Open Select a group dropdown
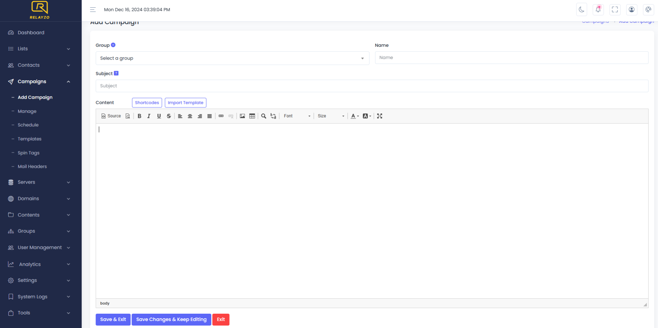 point(232,58)
